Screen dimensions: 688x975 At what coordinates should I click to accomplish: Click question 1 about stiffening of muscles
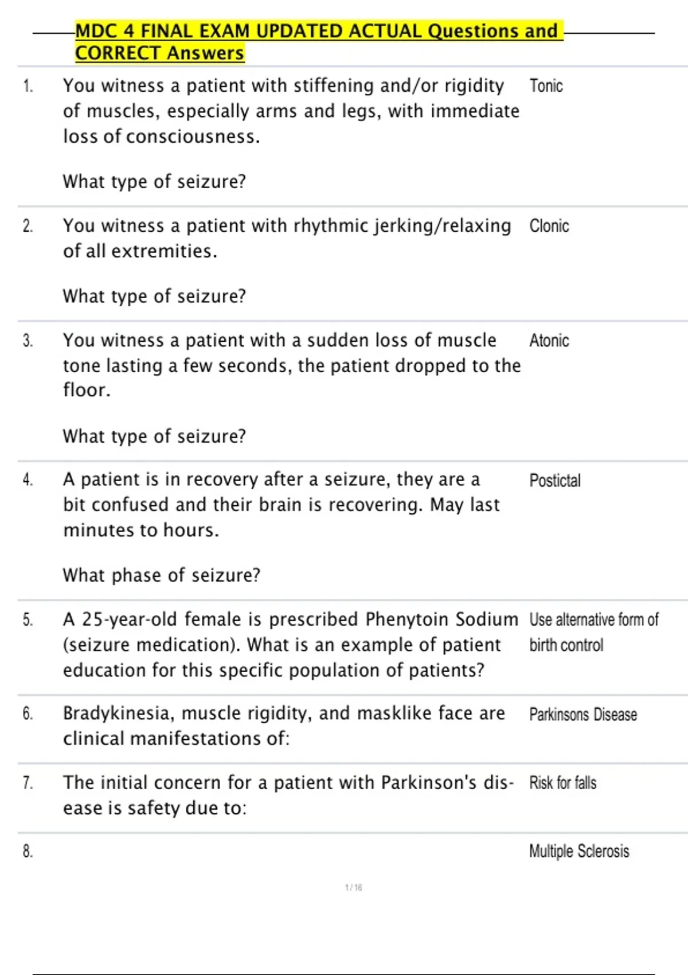(291, 111)
